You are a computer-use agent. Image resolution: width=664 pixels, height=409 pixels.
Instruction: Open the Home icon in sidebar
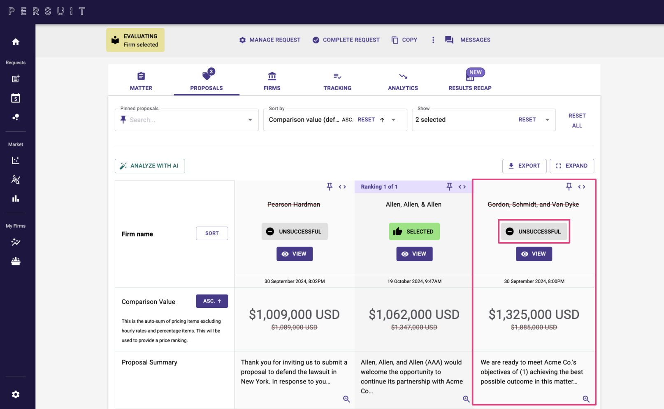[16, 42]
